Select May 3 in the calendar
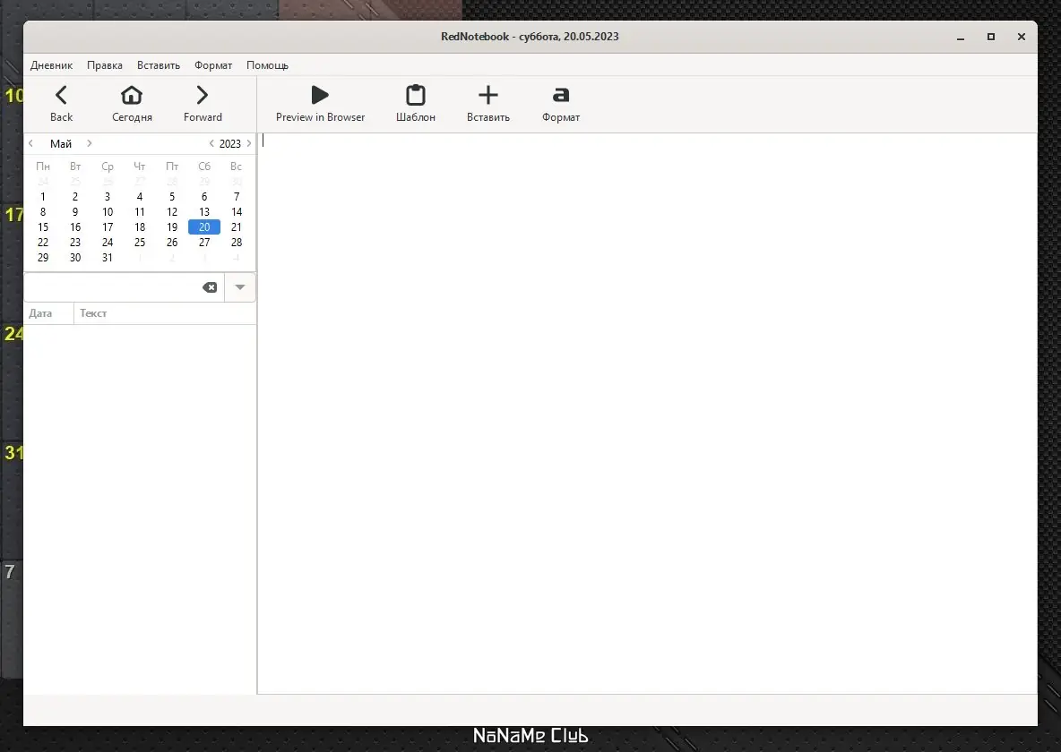The height and width of the screenshot is (752, 1061). [x=108, y=197]
